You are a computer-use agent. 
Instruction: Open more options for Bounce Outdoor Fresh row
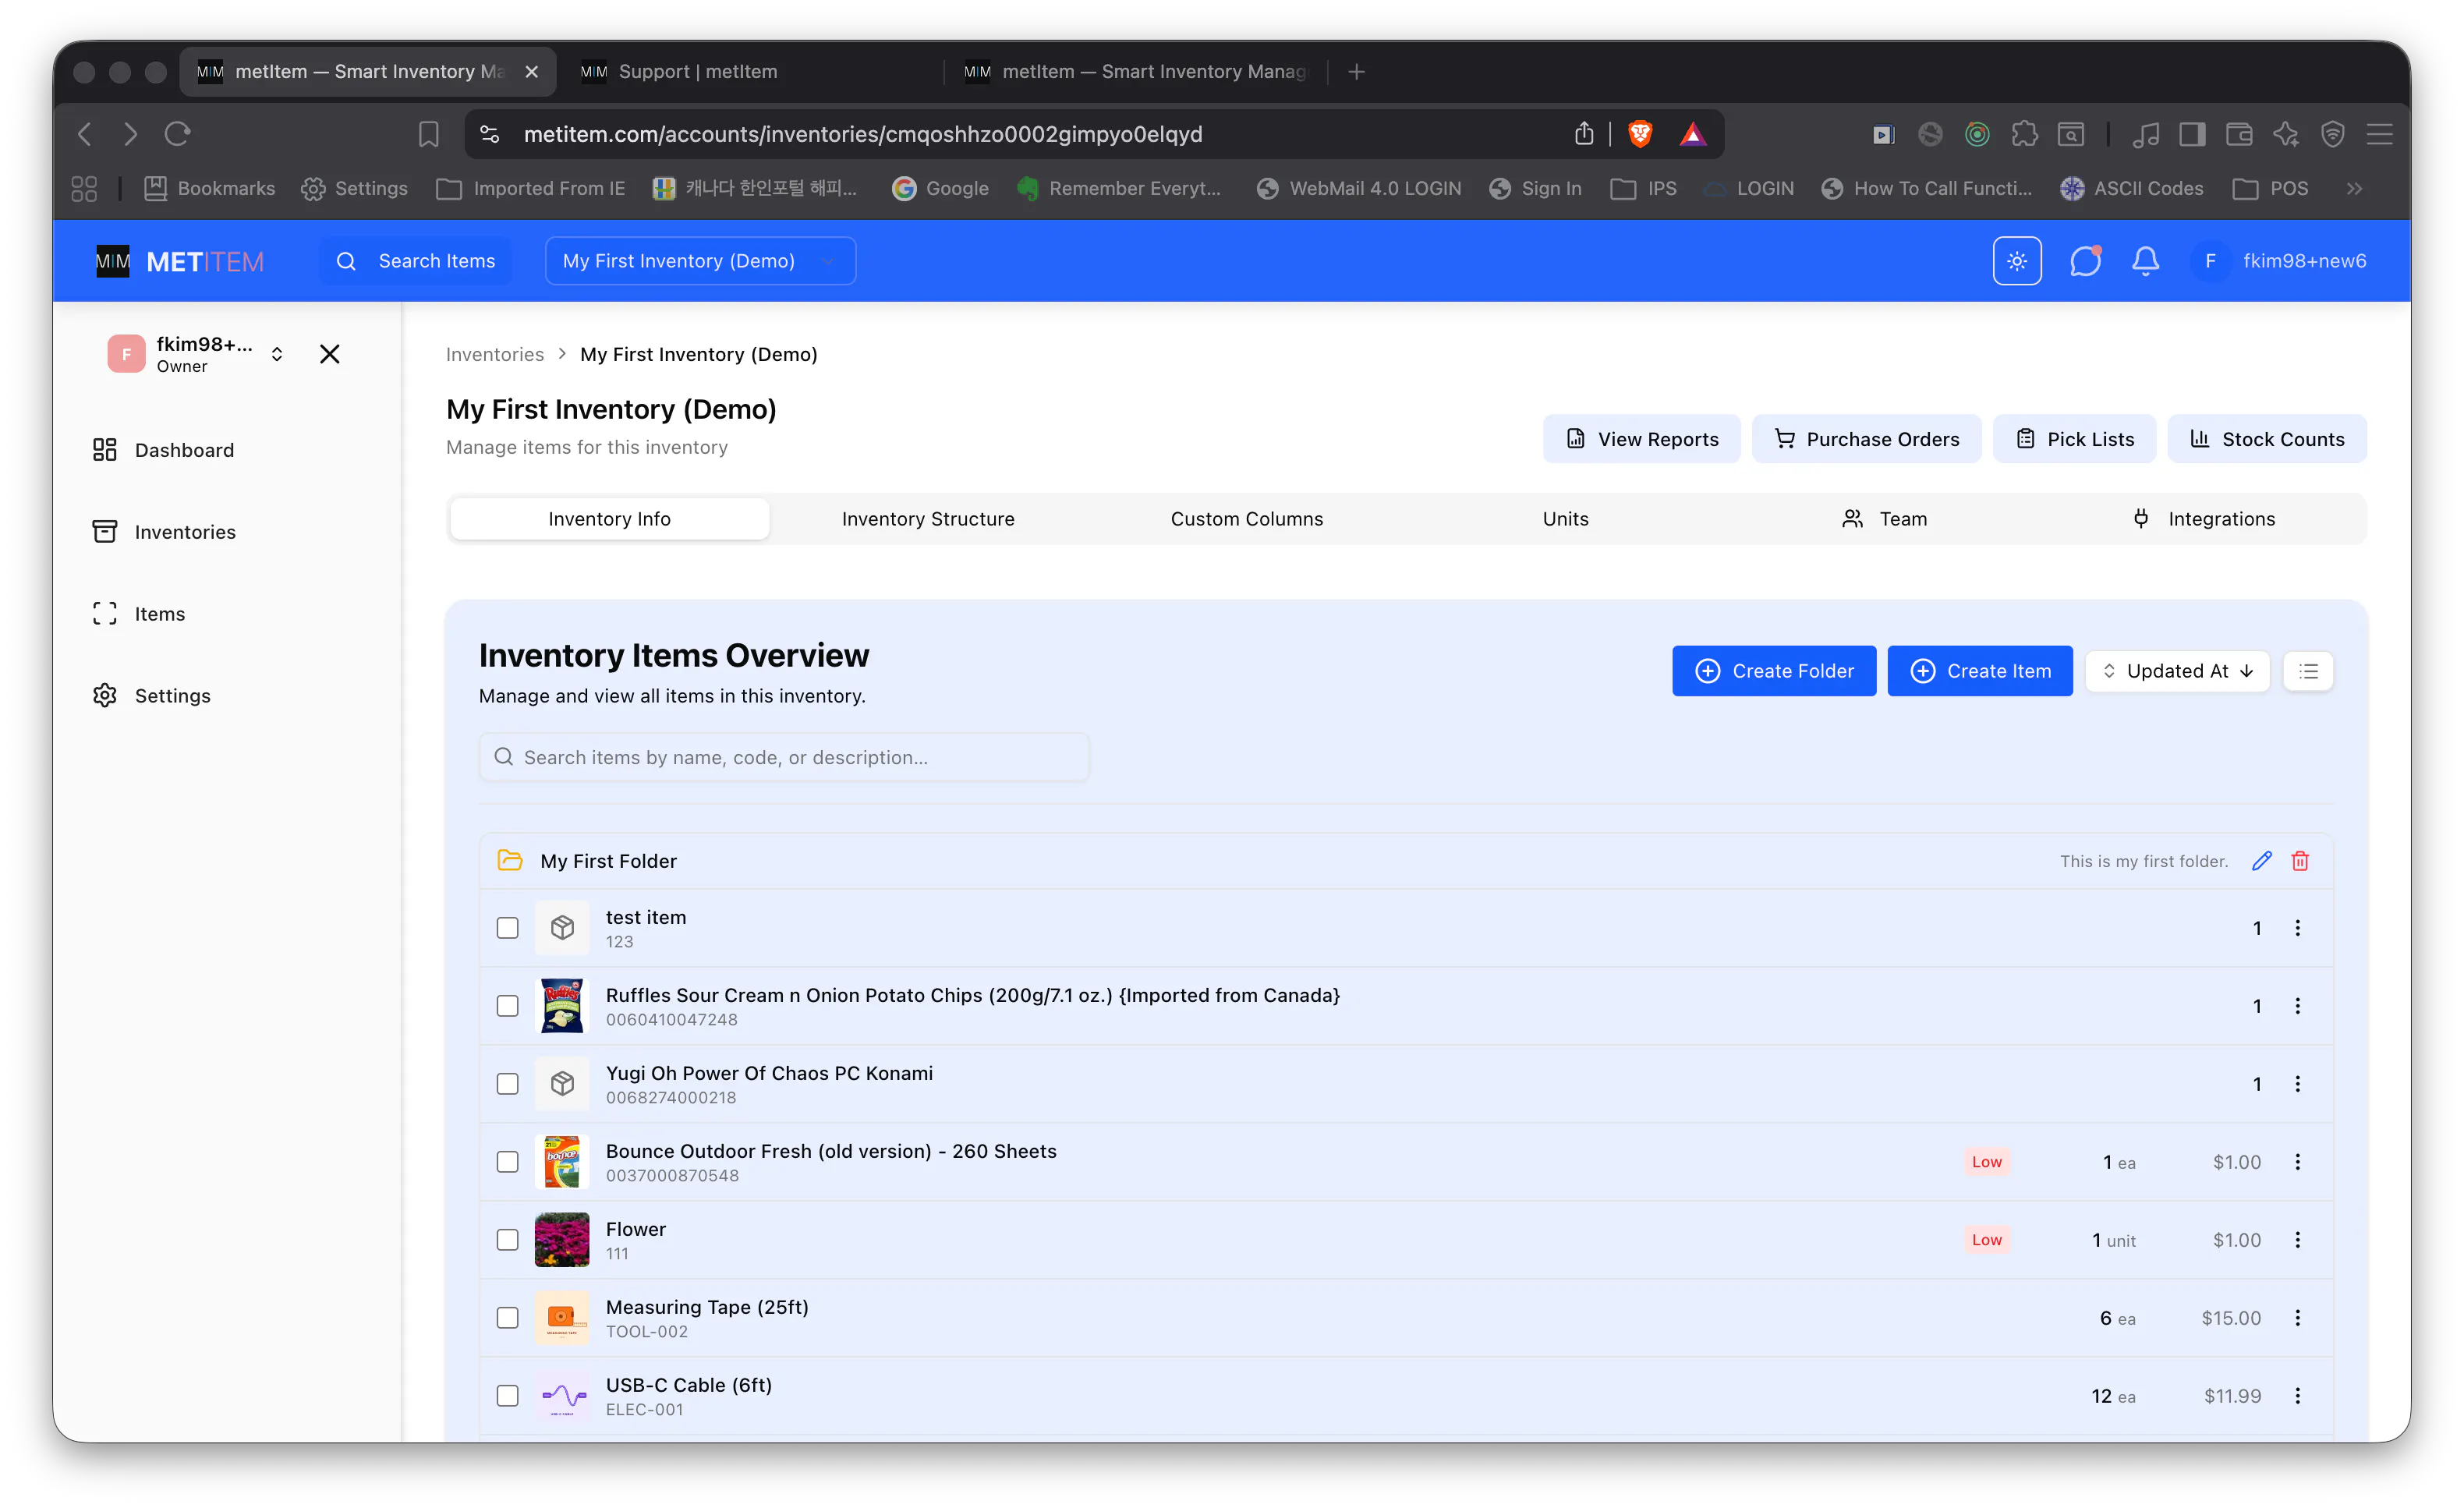pos(2297,1162)
